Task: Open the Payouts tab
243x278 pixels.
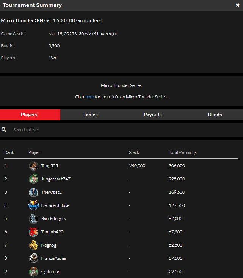Action: pos(152,115)
